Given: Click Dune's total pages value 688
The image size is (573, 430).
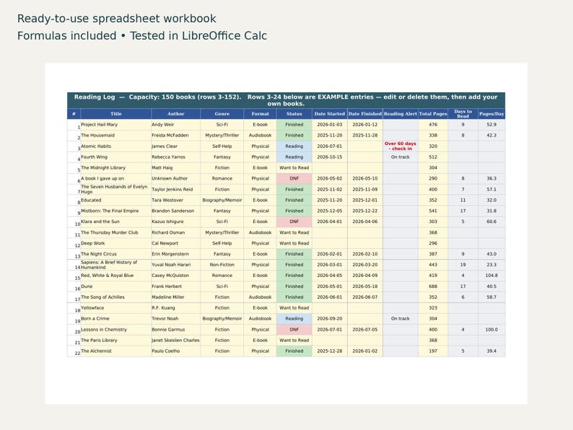Looking at the screenshot, I should (x=433, y=286).
